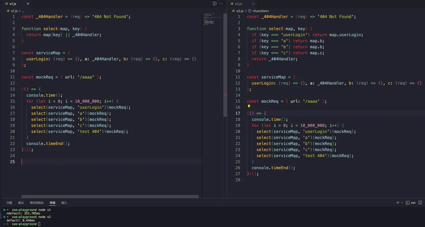Screen dimensions: 425x227
Task: Open the terminal launch profile dropdown arrow
Action: [402, 203]
